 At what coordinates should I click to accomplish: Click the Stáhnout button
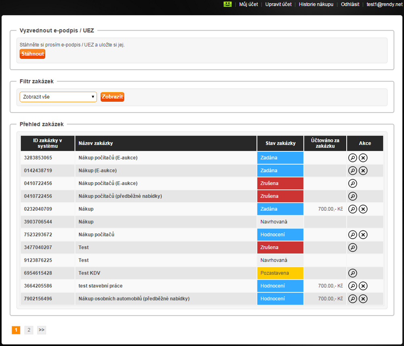click(32, 54)
